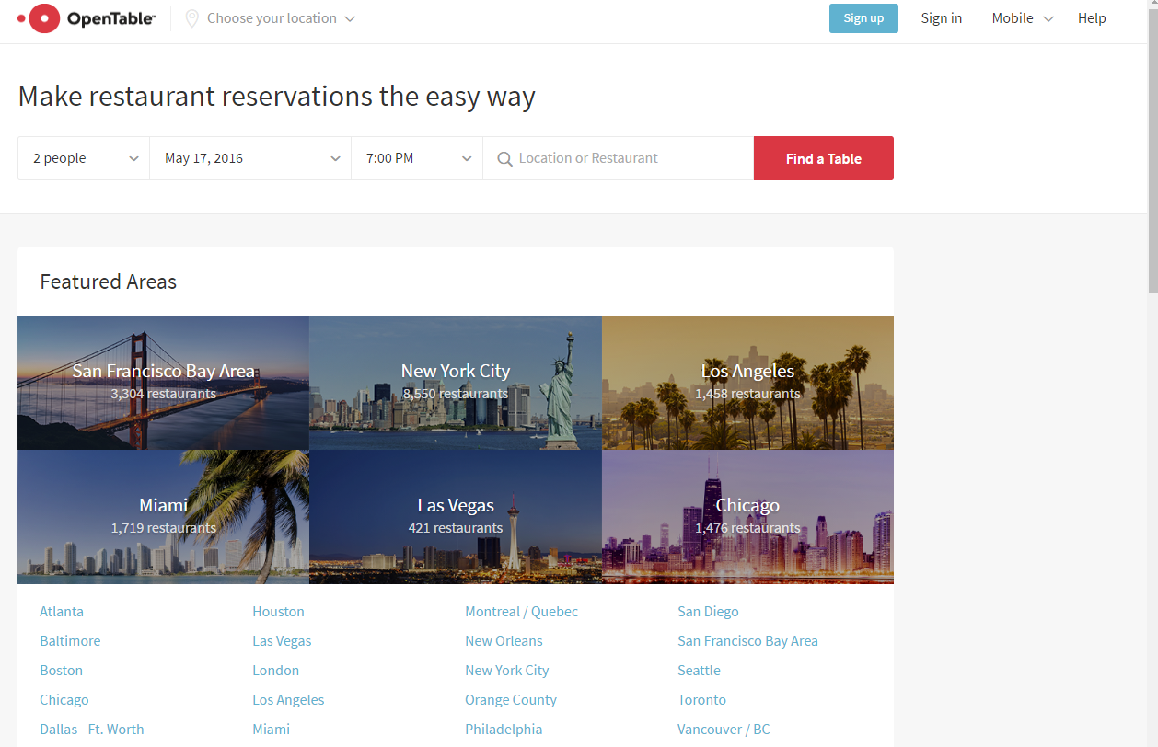The image size is (1158, 747).
Task: Open the Help page link
Action: 1092,18
